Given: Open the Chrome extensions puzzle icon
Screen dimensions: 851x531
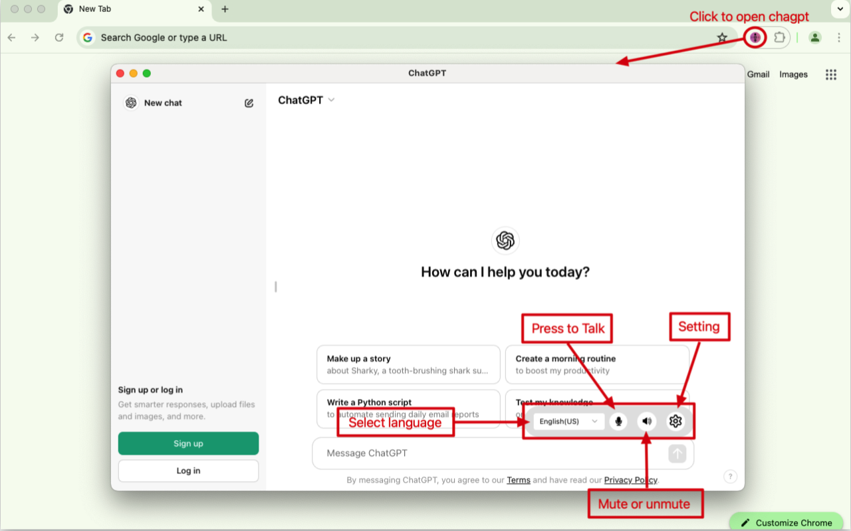Looking at the screenshot, I should point(779,38).
